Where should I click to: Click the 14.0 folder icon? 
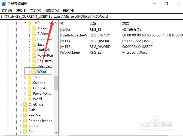29,23
